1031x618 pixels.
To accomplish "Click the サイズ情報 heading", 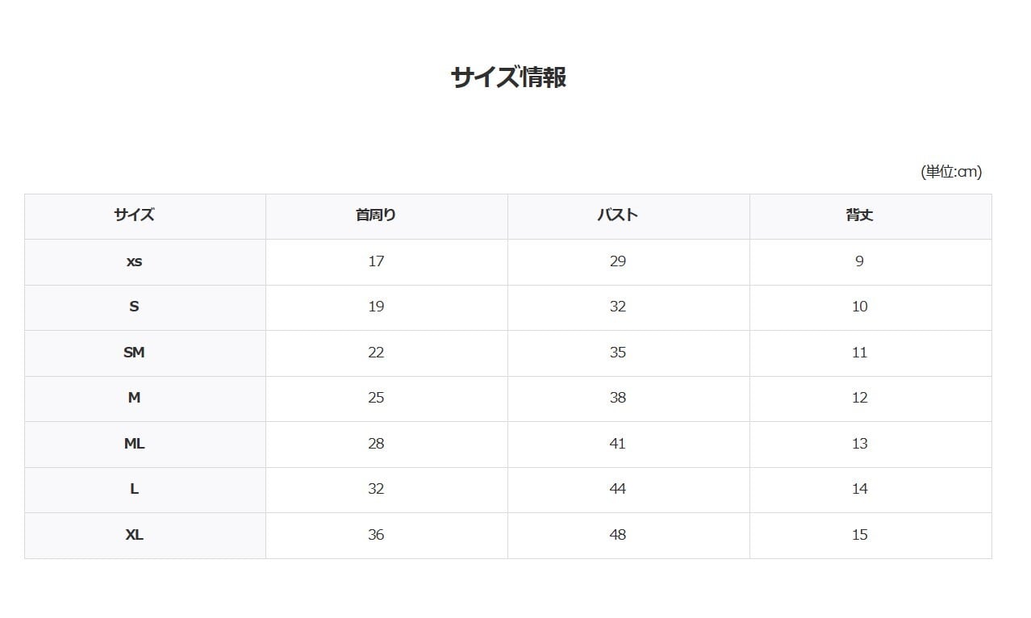I will coord(508,77).
